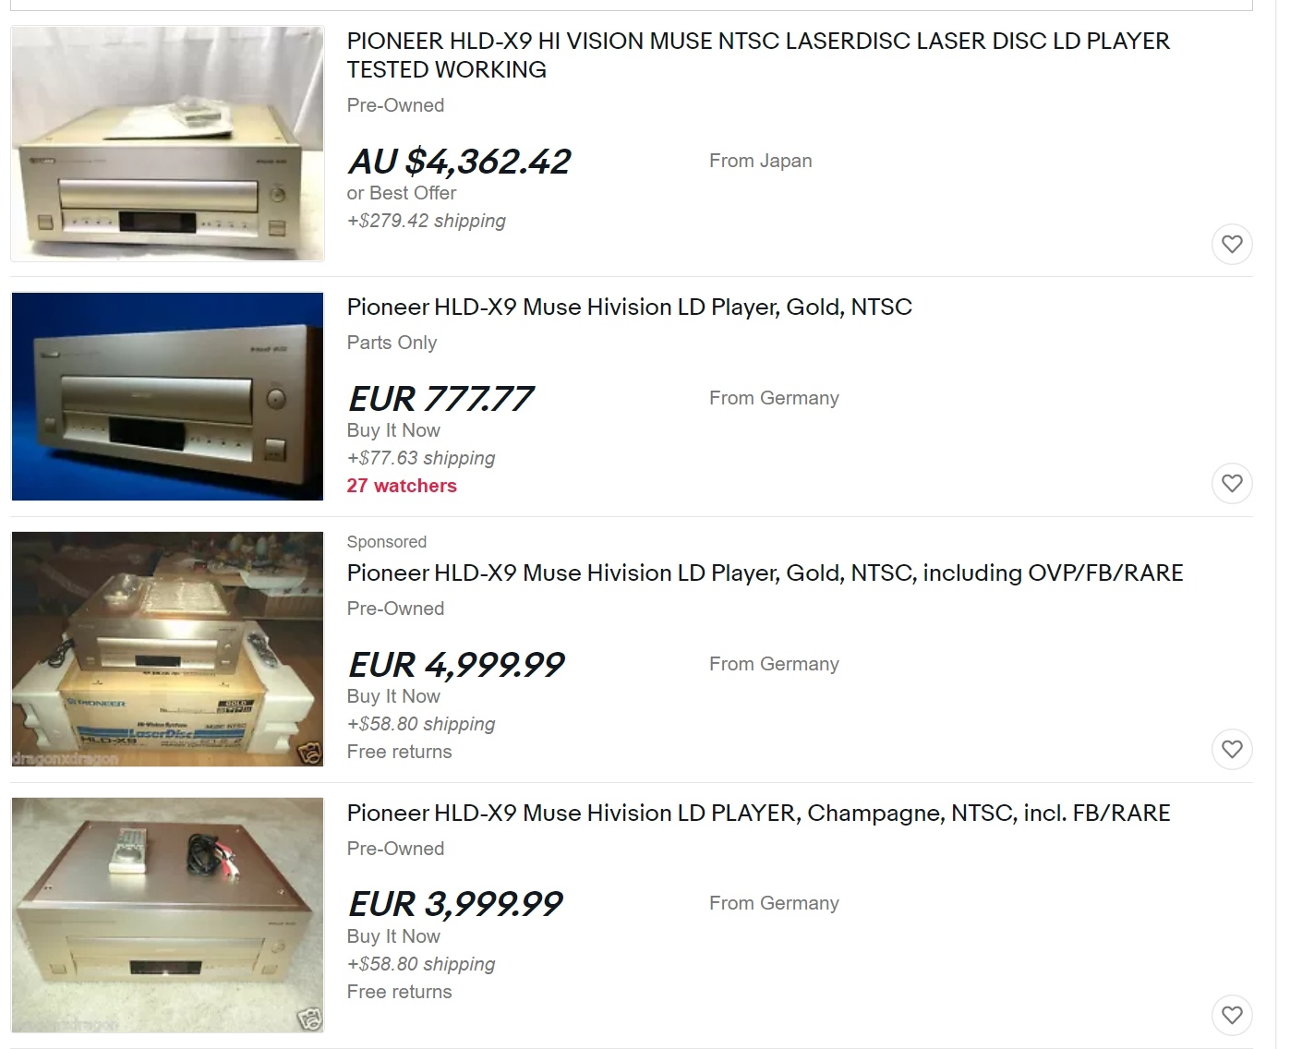Open the tested working HLD-X9 listing title
Image resolution: width=1290 pixels, height=1049 pixels.
pos(758,55)
